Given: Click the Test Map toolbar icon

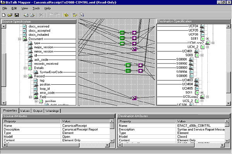Looking at the screenshot, I should pos(82,15).
